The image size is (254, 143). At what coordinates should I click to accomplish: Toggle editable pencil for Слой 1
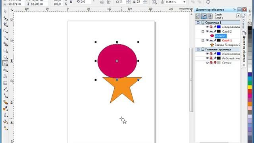tap(215, 40)
